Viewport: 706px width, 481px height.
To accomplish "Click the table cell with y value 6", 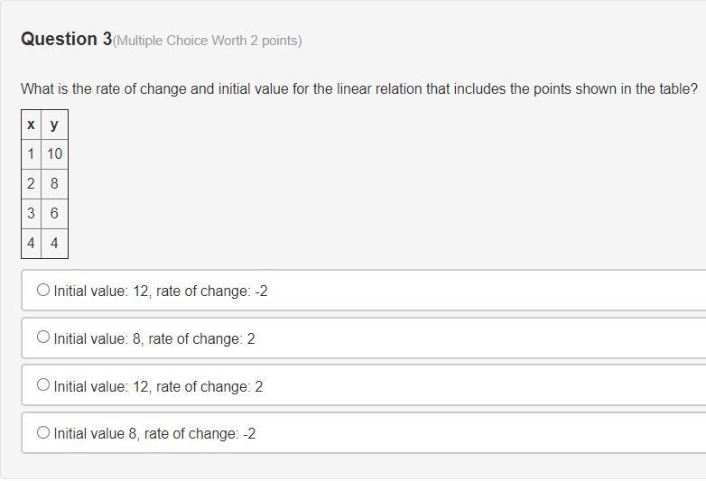I will [54, 214].
